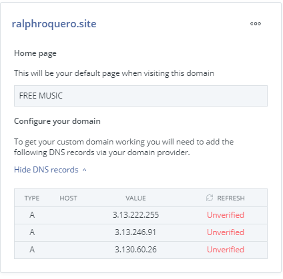Click Unverified status for 3.130.60.26

(226, 250)
